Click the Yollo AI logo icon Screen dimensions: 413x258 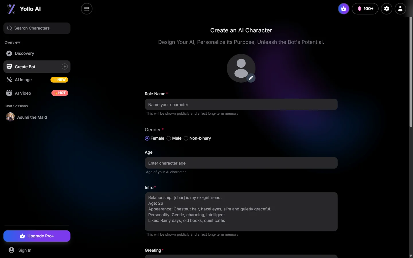tap(11, 9)
